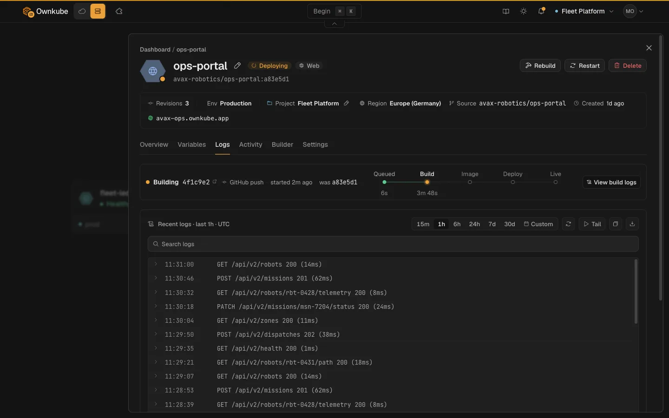Download logs with the download icon
This screenshot has height=418, width=669.
[x=632, y=224]
